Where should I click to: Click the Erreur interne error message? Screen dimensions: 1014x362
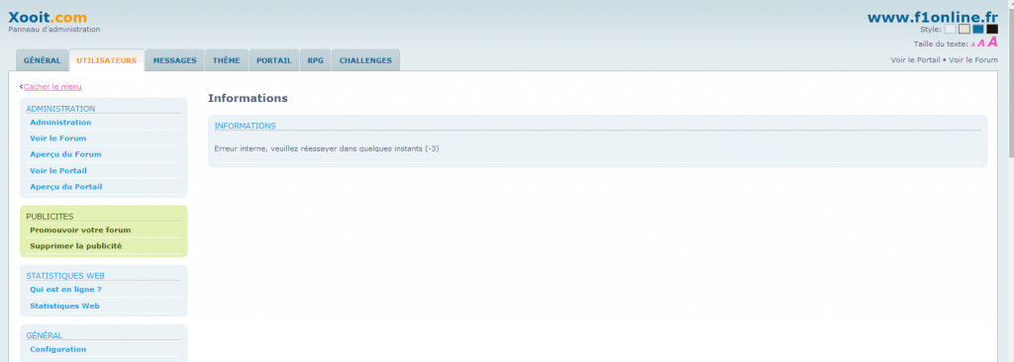point(327,148)
